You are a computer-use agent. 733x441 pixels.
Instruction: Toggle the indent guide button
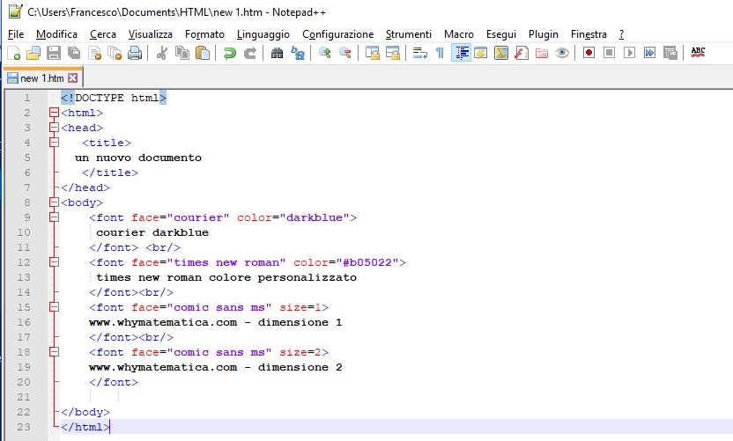click(x=461, y=53)
